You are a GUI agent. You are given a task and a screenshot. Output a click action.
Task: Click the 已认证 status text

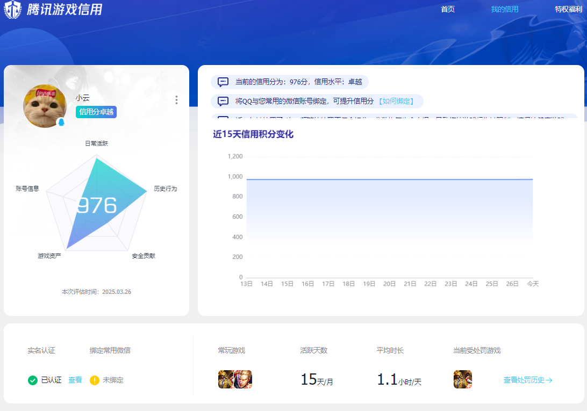pos(51,380)
